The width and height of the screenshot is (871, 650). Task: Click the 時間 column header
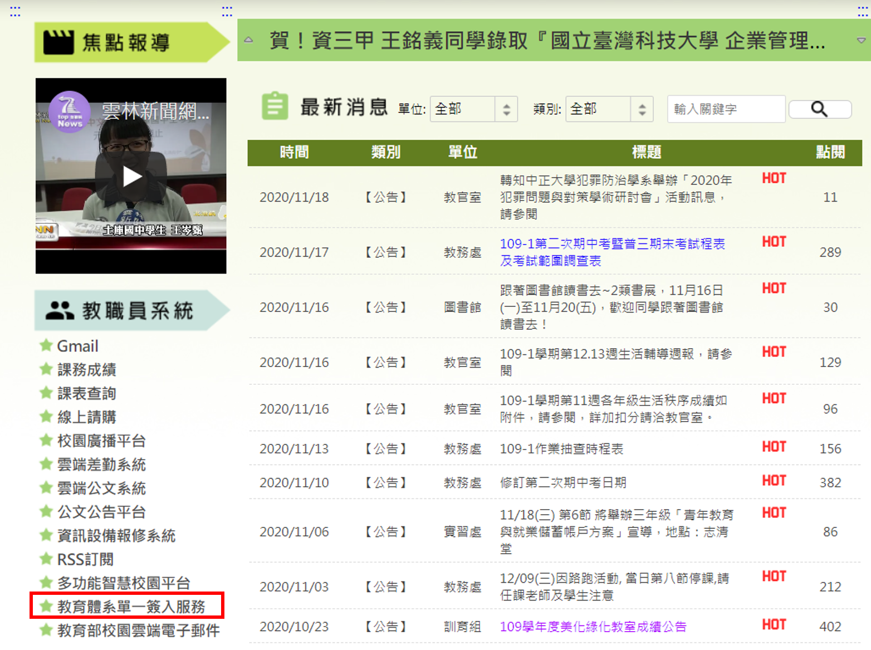click(x=294, y=152)
